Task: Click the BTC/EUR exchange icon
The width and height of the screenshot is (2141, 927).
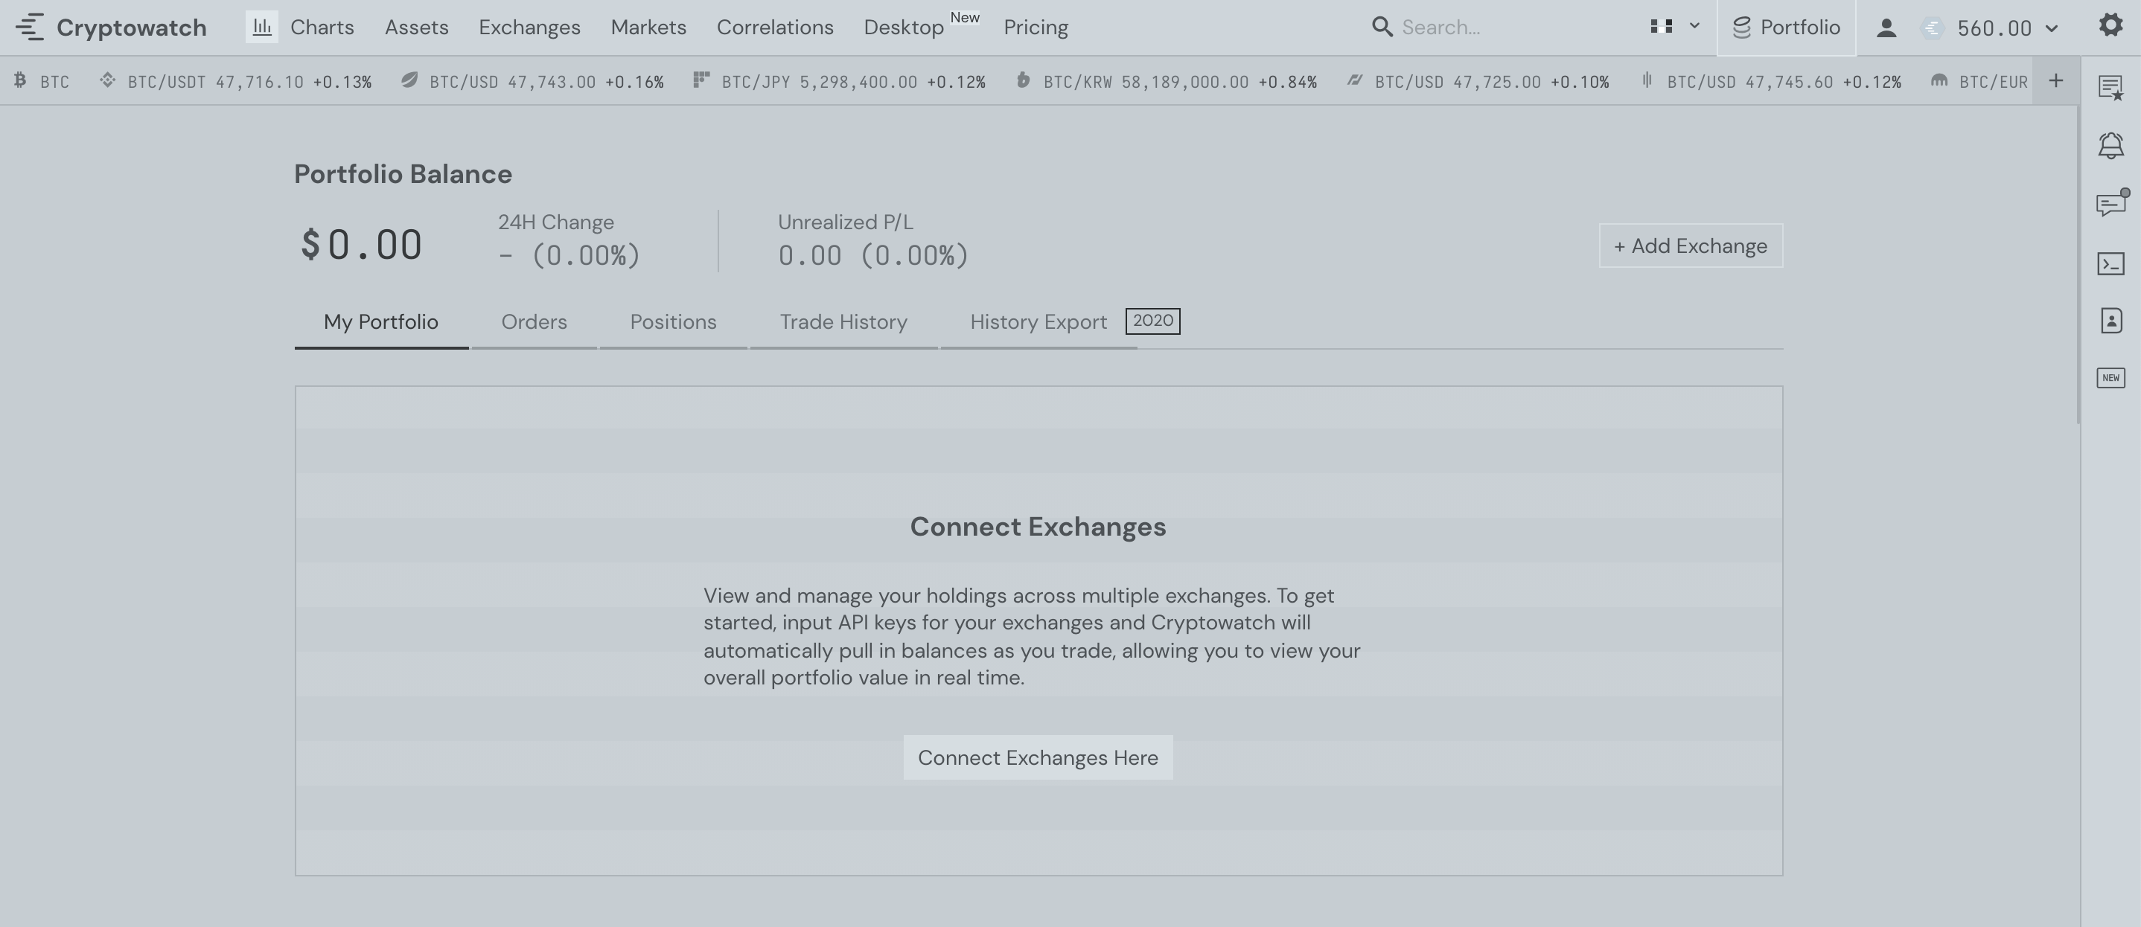Action: click(1939, 80)
